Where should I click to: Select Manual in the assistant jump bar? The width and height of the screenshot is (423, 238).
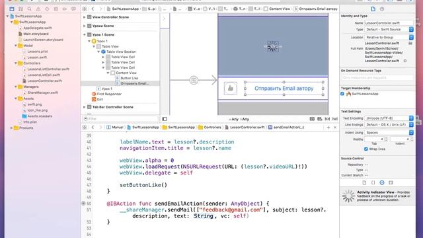tap(115, 127)
